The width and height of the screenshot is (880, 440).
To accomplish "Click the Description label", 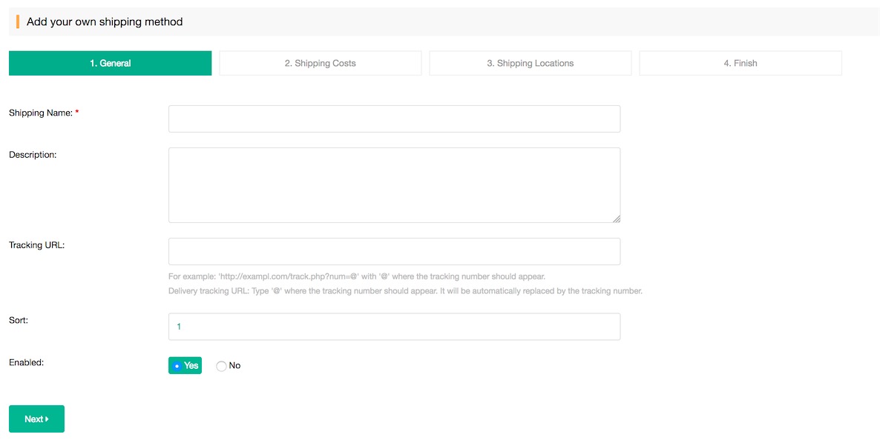I will click(33, 155).
